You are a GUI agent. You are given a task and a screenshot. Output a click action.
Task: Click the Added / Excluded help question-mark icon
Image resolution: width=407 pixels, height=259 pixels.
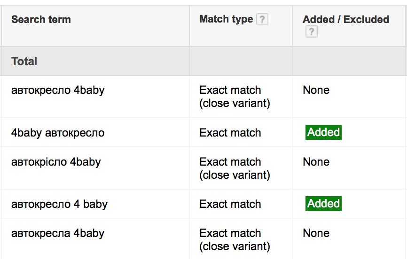click(312, 32)
